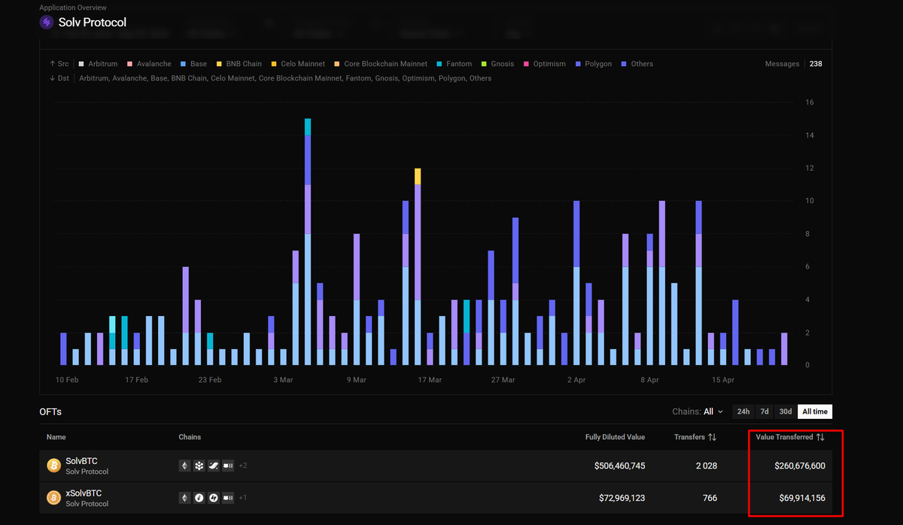Click the 27 Mar axis label
903x525 pixels.
pos(503,380)
